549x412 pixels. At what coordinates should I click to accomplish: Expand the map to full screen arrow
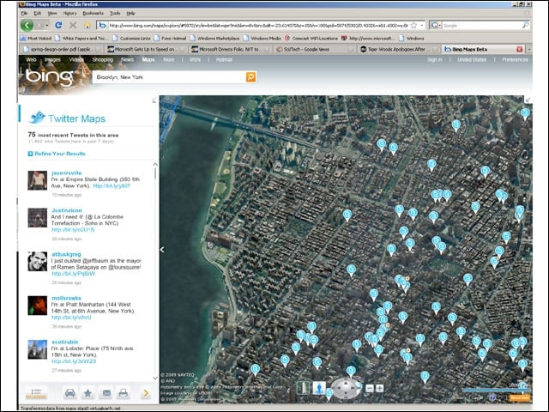point(528,100)
